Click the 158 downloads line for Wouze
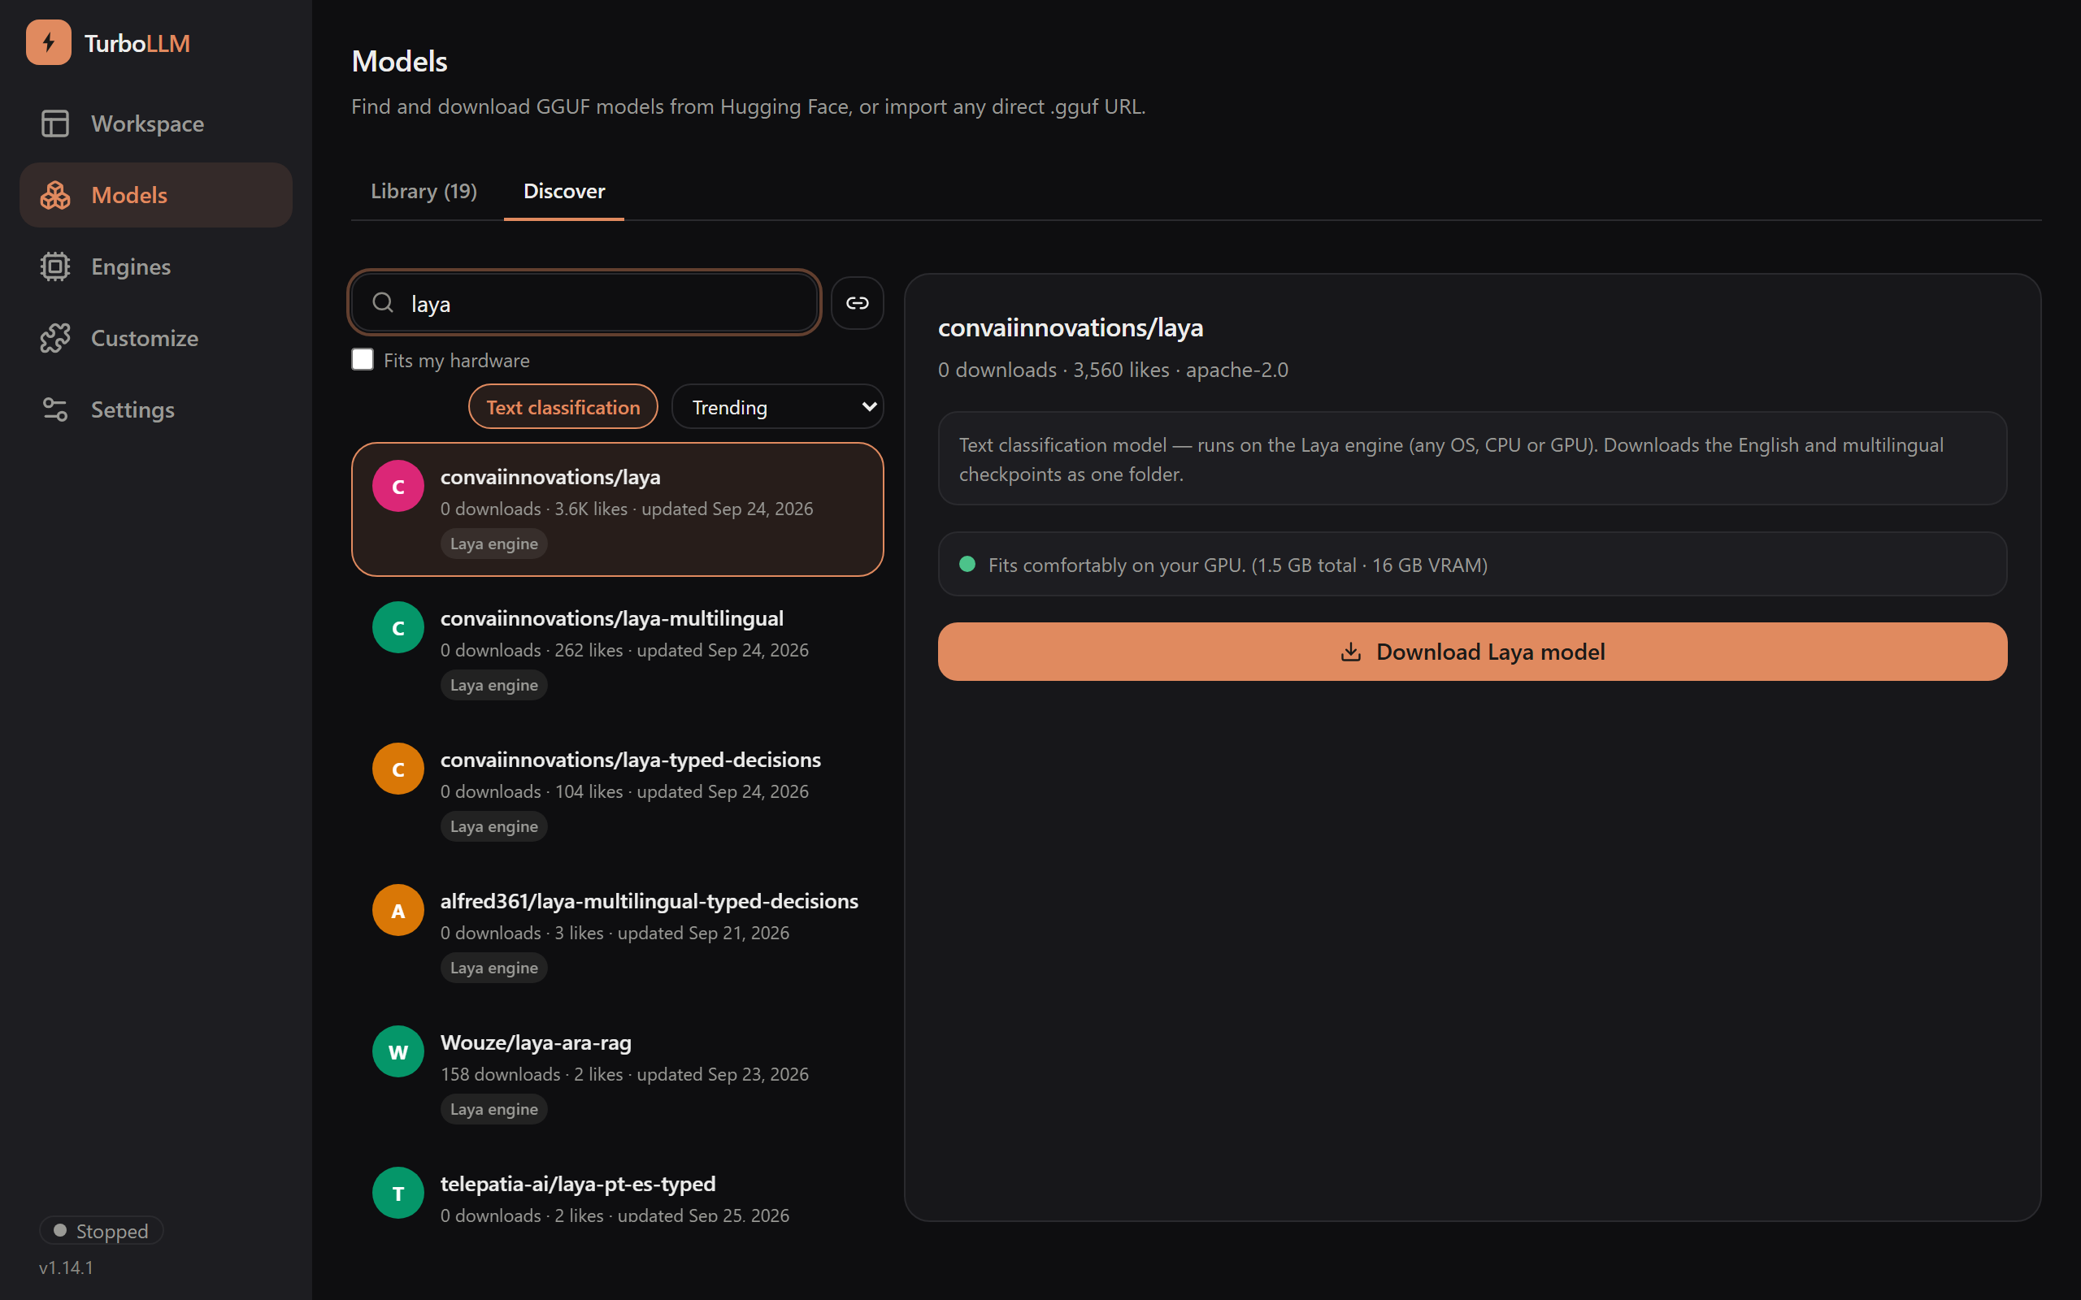The height and width of the screenshot is (1300, 2081). (x=624, y=1074)
